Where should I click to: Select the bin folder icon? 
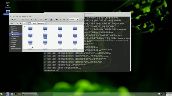(x=30, y=29)
